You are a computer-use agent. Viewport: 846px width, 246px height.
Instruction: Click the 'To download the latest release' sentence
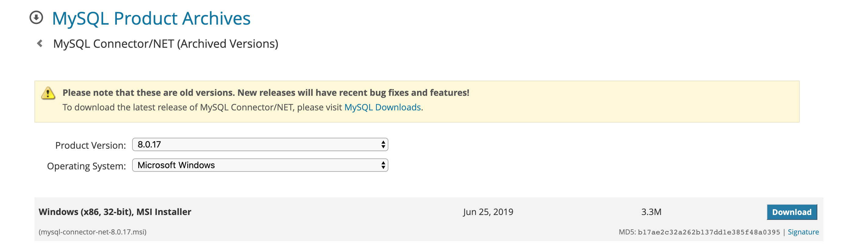(202, 108)
